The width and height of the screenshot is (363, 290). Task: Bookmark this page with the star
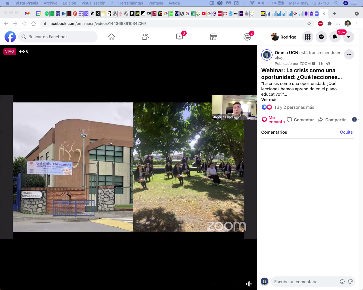tap(309, 24)
